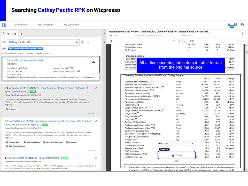Image resolution: width=248 pixels, height=186 pixels.
Task: Open the My Documents menu
Action: [x=72, y=25]
